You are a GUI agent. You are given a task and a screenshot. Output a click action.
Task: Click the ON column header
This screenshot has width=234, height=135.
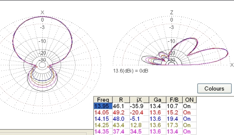coord(189,100)
